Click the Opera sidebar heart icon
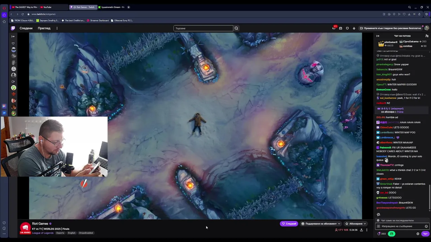Image resolution: width=431 pixels, height=242 pixels. point(4,223)
